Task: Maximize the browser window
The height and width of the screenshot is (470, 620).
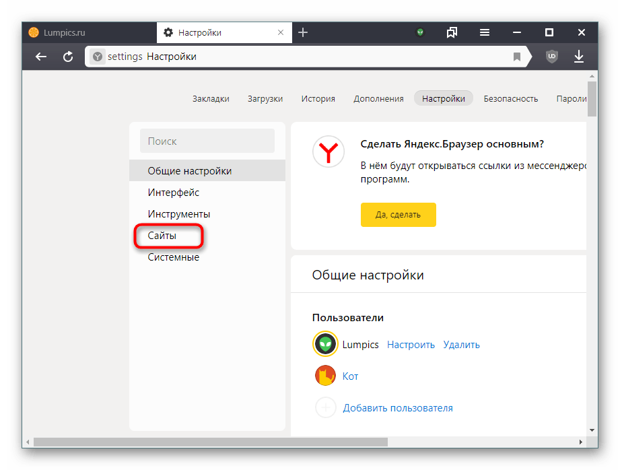Action: click(x=549, y=32)
